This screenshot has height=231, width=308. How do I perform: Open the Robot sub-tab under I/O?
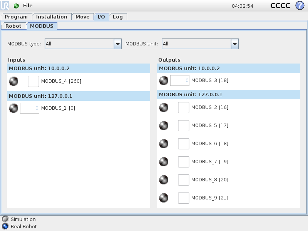pos(13,26)
